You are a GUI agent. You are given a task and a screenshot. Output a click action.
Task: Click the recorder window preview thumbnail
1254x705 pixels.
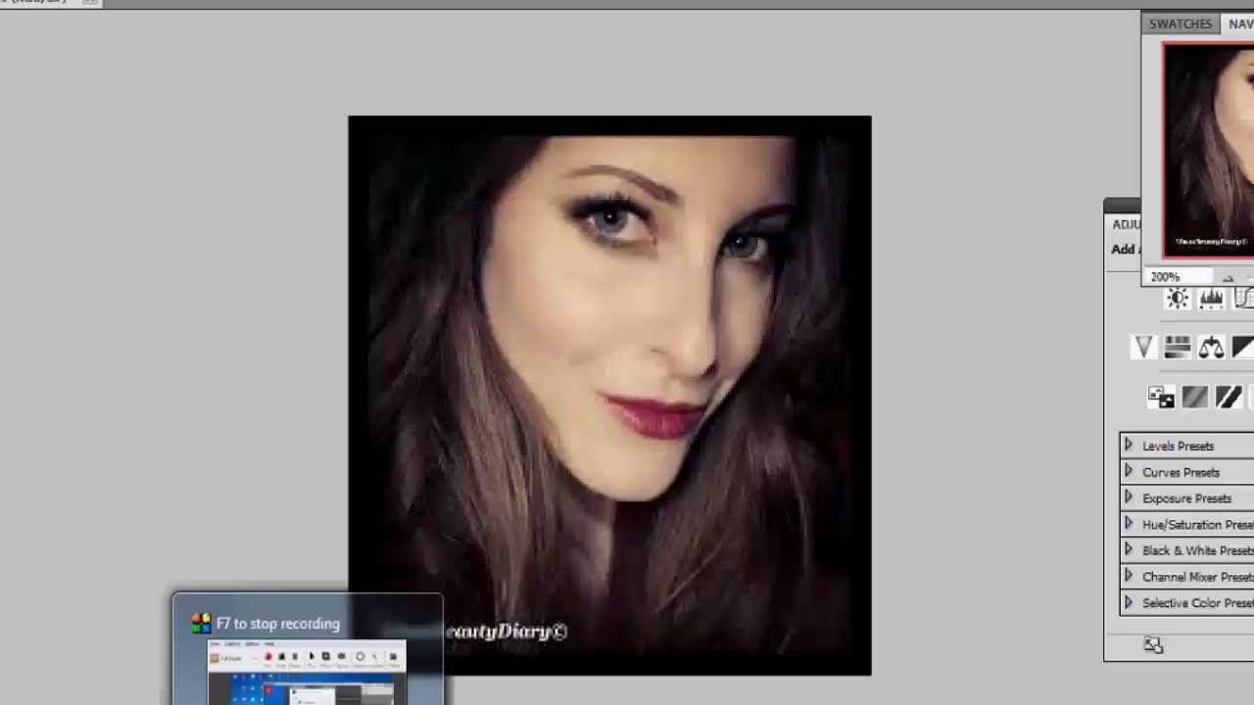307,673
